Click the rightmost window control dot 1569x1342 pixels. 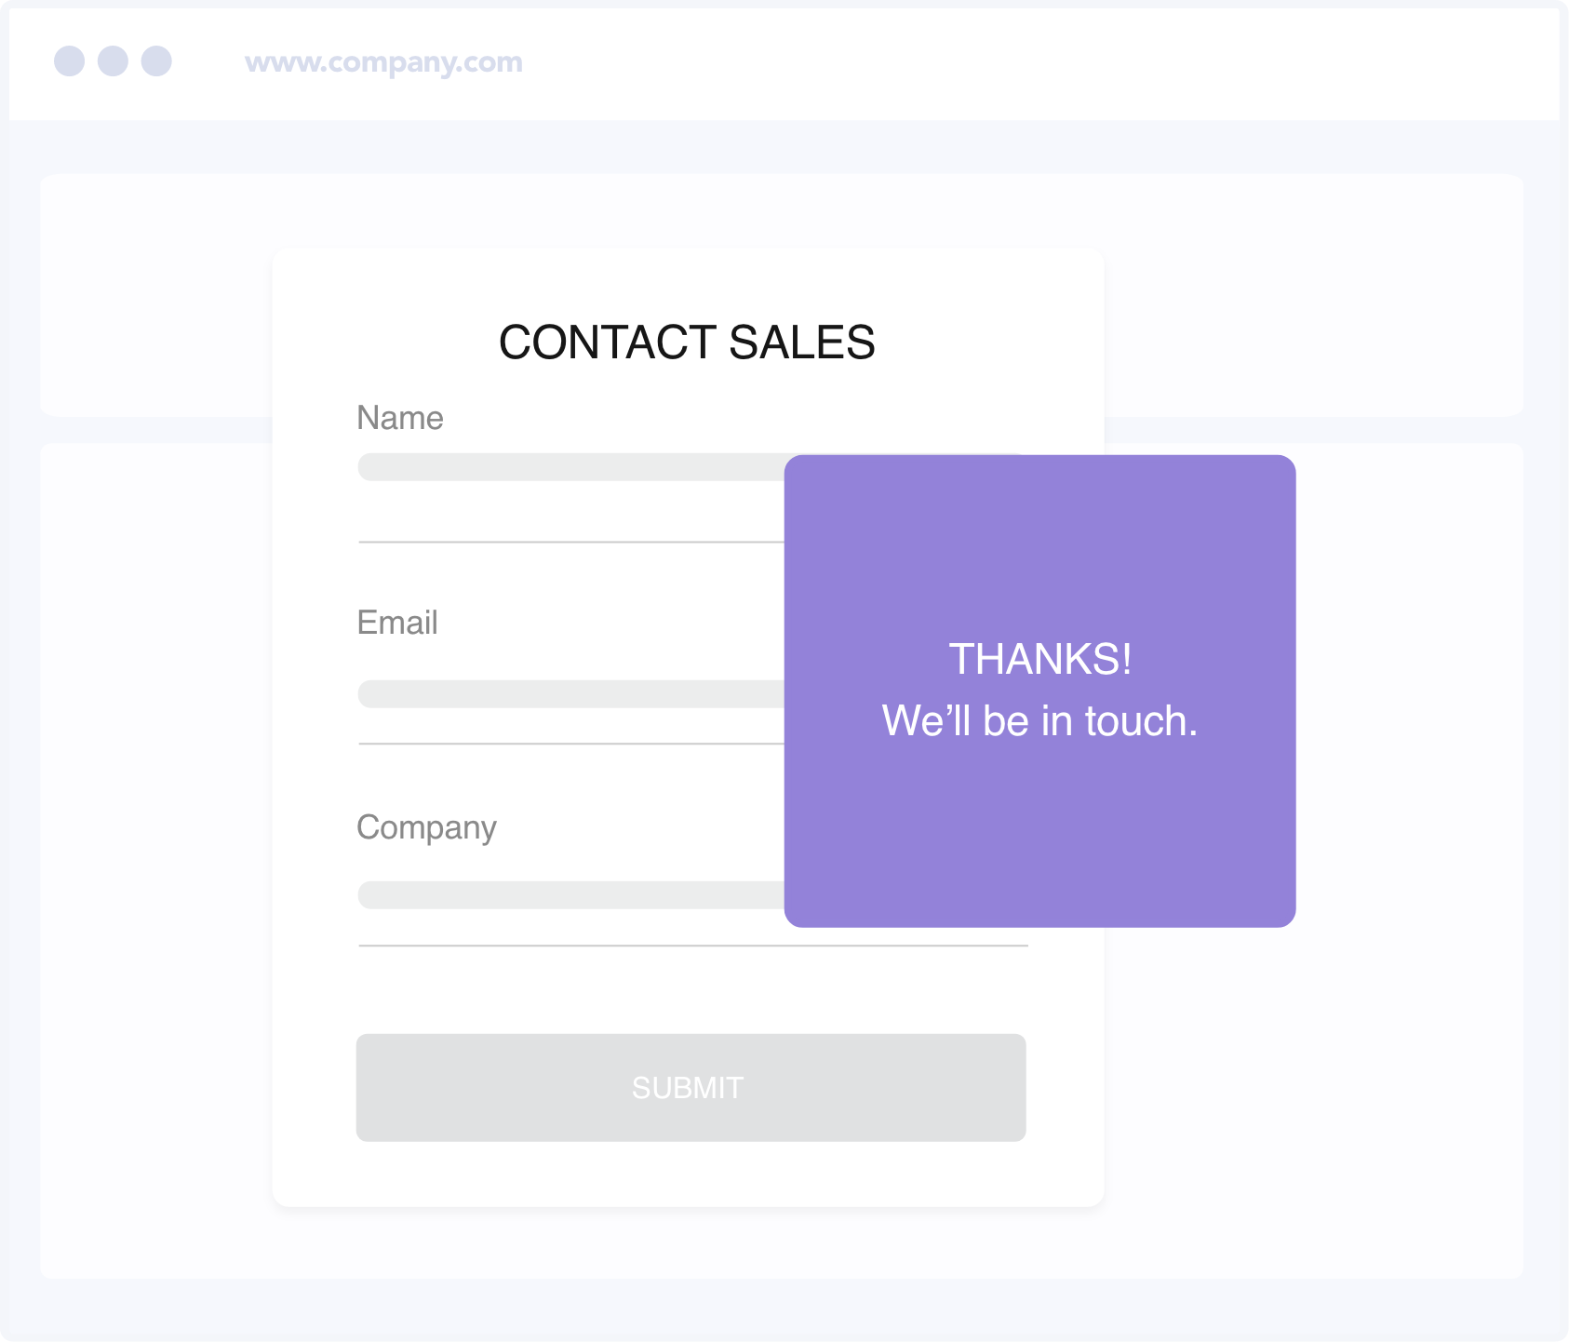[156, 61]
